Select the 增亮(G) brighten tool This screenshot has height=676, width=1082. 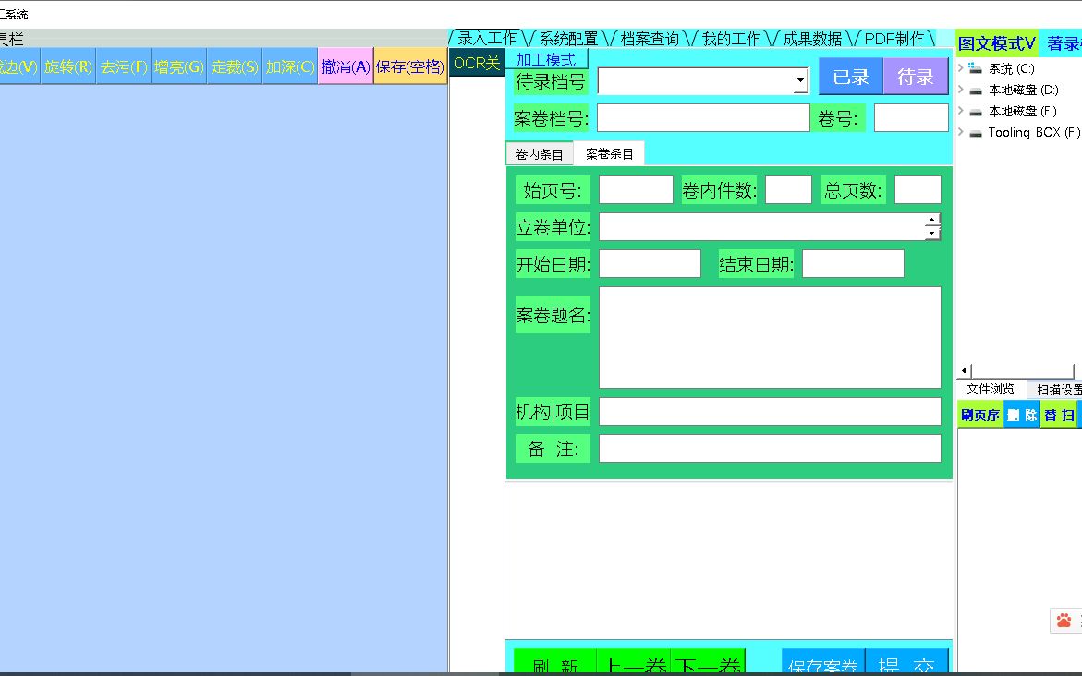click(178, 65)
